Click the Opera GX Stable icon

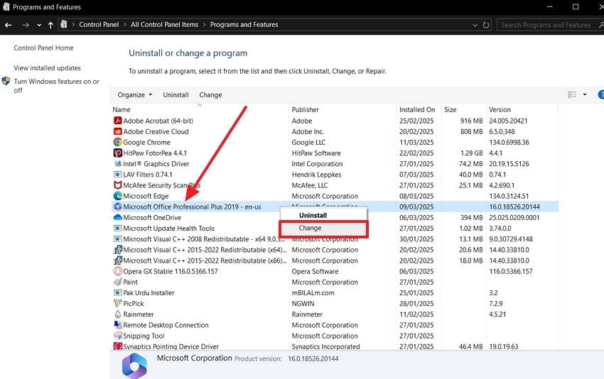[x=118, y=272]
